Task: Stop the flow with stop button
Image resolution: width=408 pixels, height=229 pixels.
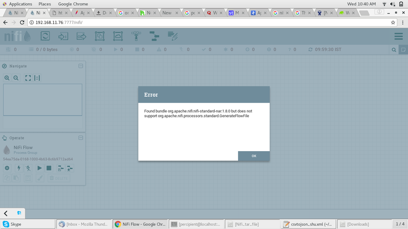Action: click(x=49, y=168)
